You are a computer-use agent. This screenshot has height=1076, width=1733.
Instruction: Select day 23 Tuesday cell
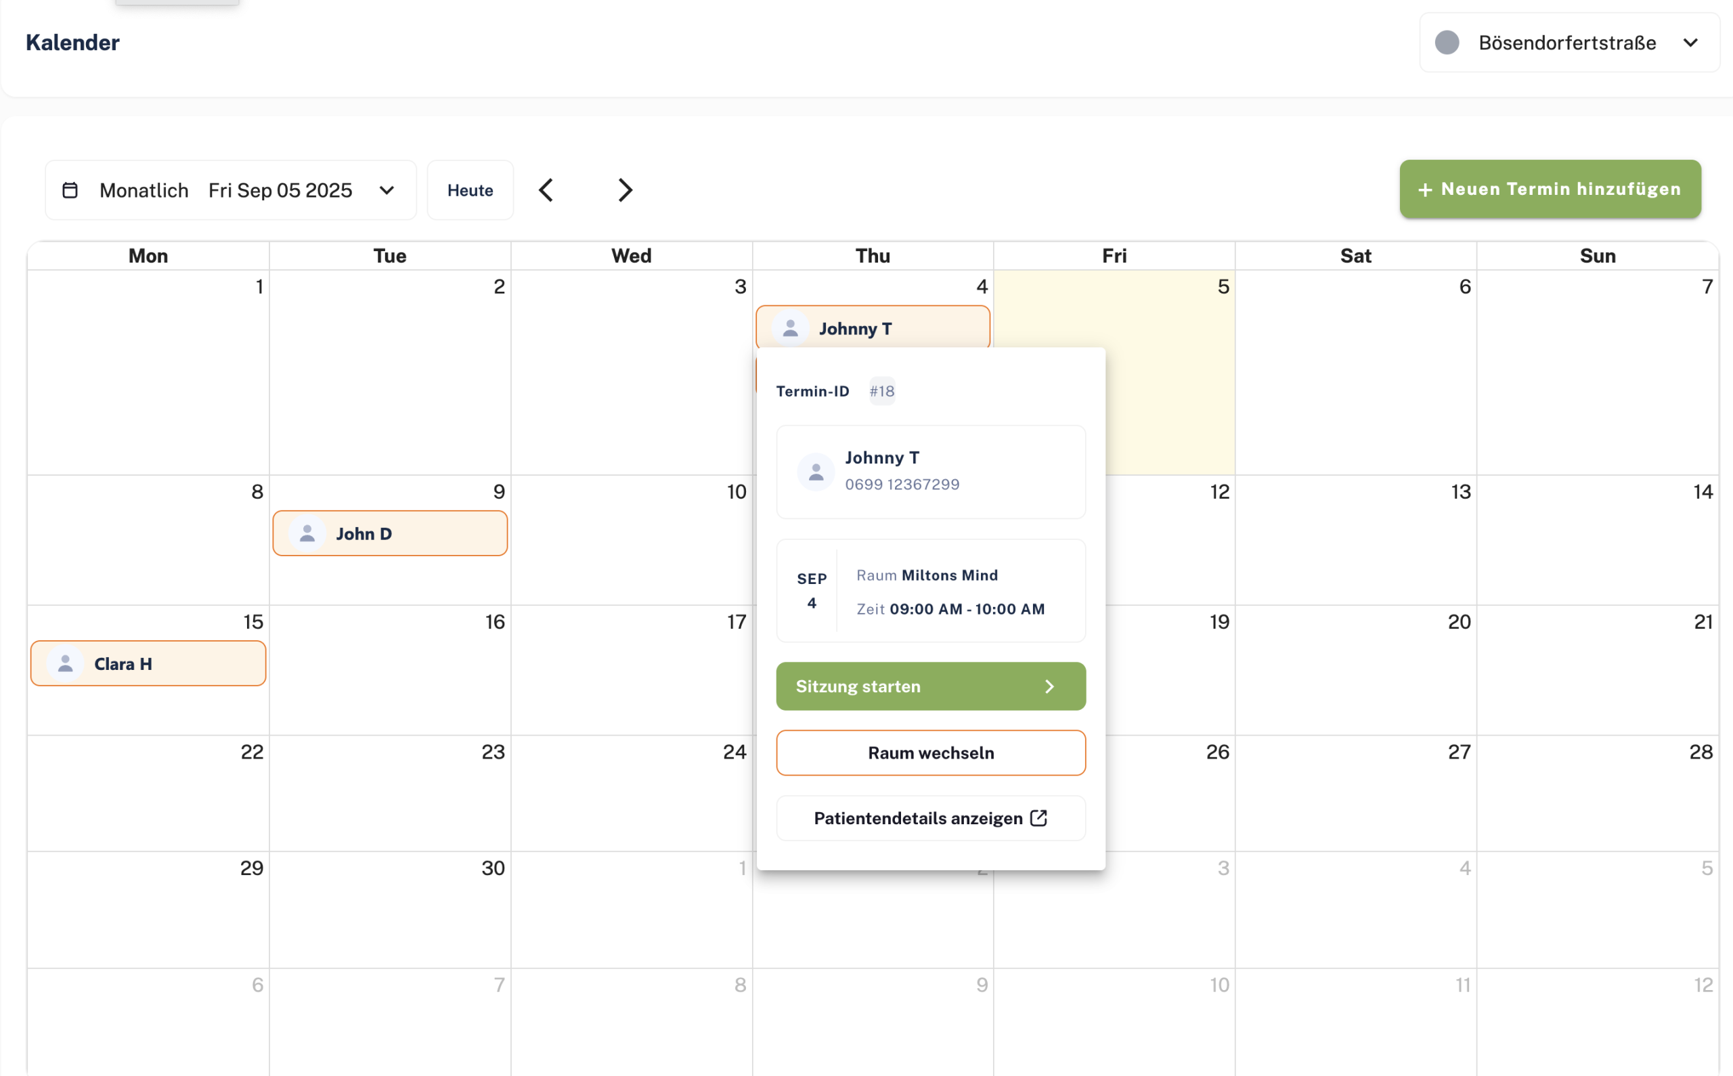coord(390,794)
